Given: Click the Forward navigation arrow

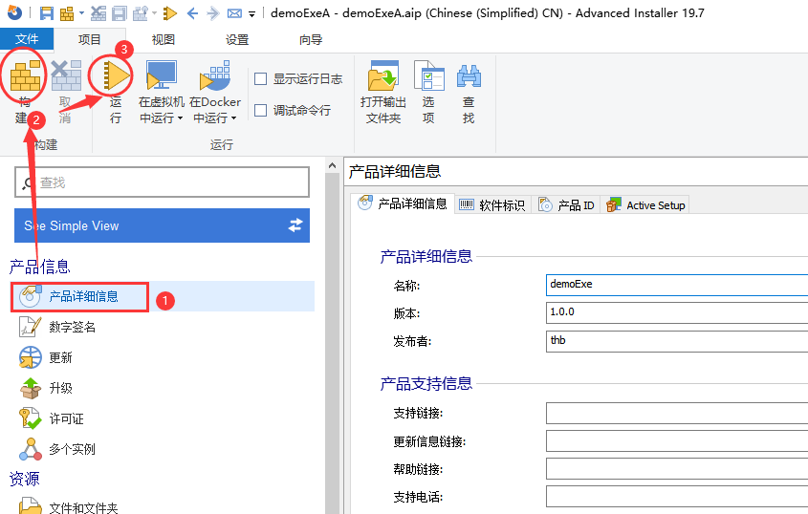Looking at the screenshot, I should [x=213, y=13].
